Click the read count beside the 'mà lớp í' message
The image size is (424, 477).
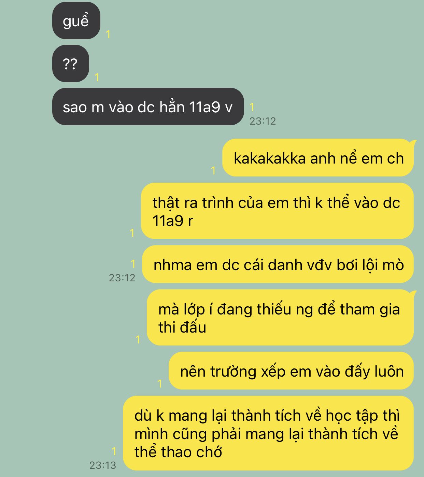pos(138,340)
